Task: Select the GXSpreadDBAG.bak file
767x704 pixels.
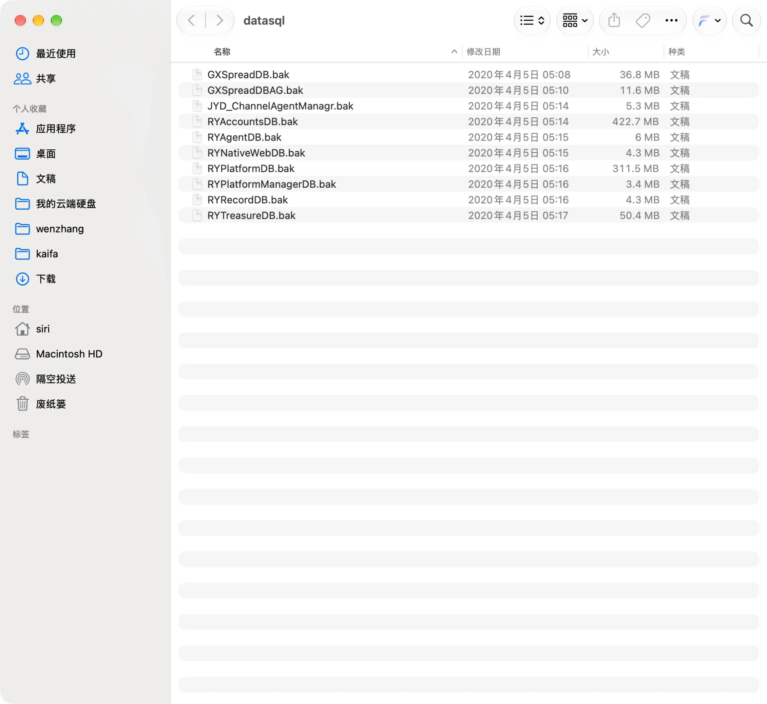Action: click(x=469, y=90)
